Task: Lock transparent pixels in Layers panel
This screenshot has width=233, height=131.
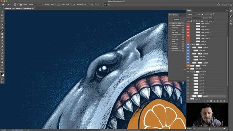Action: click(x=191, y=21)
